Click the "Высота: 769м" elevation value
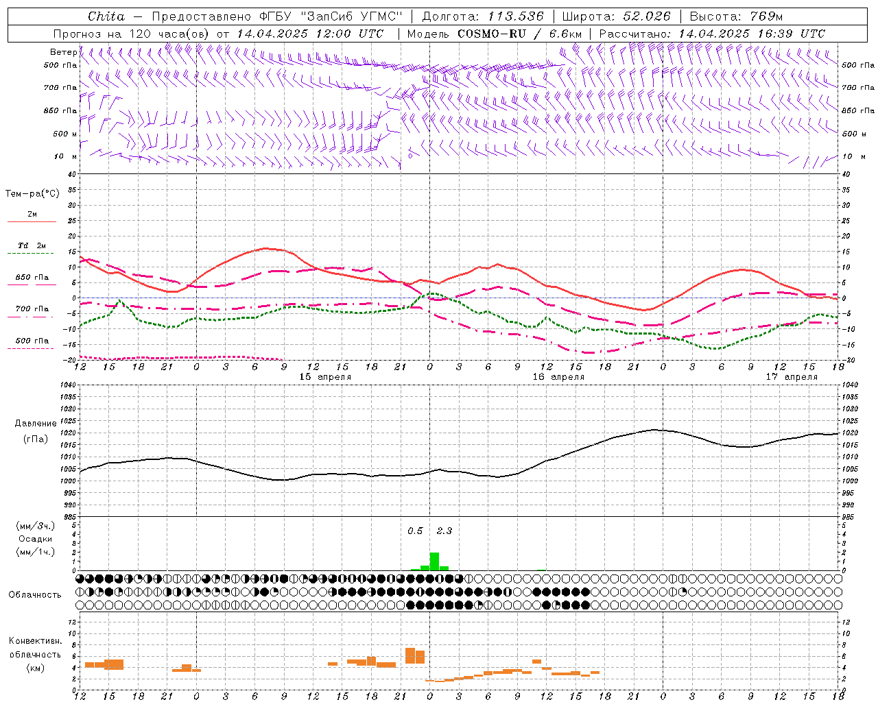Image resolution: width=878 pixels, height=702 pixels. pos(736,16)
